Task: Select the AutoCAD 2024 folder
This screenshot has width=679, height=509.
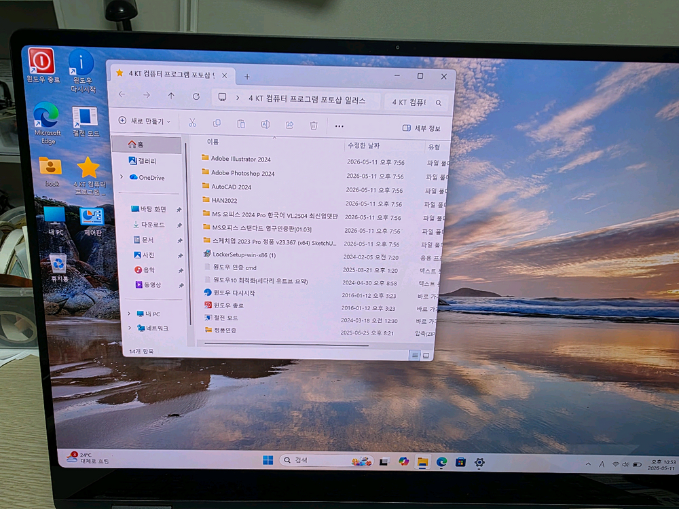Action: coord(227,187)
